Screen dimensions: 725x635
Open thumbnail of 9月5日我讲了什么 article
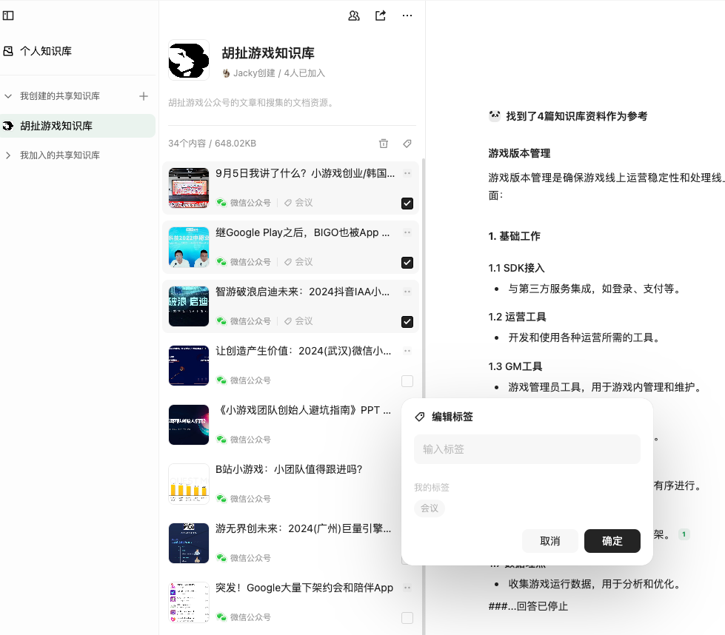click(x=189, y=188)
